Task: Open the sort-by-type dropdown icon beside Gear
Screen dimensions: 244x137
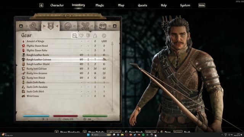Action: click(75, 35)
